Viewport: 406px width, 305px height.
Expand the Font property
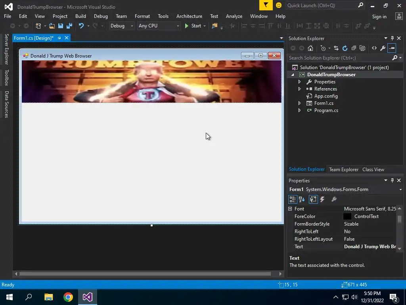click(290, 209)
